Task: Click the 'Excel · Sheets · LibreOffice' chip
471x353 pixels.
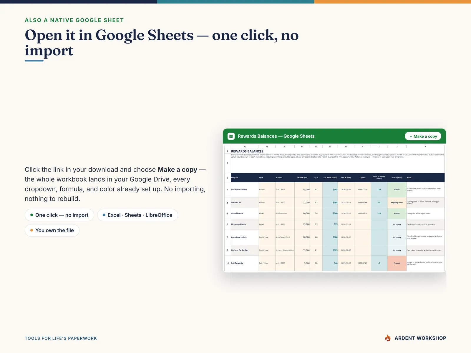Action: pos(137,215)
